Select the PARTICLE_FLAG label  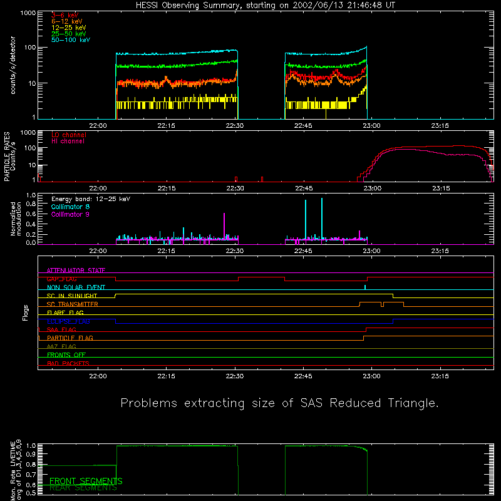tap(70, 338)
